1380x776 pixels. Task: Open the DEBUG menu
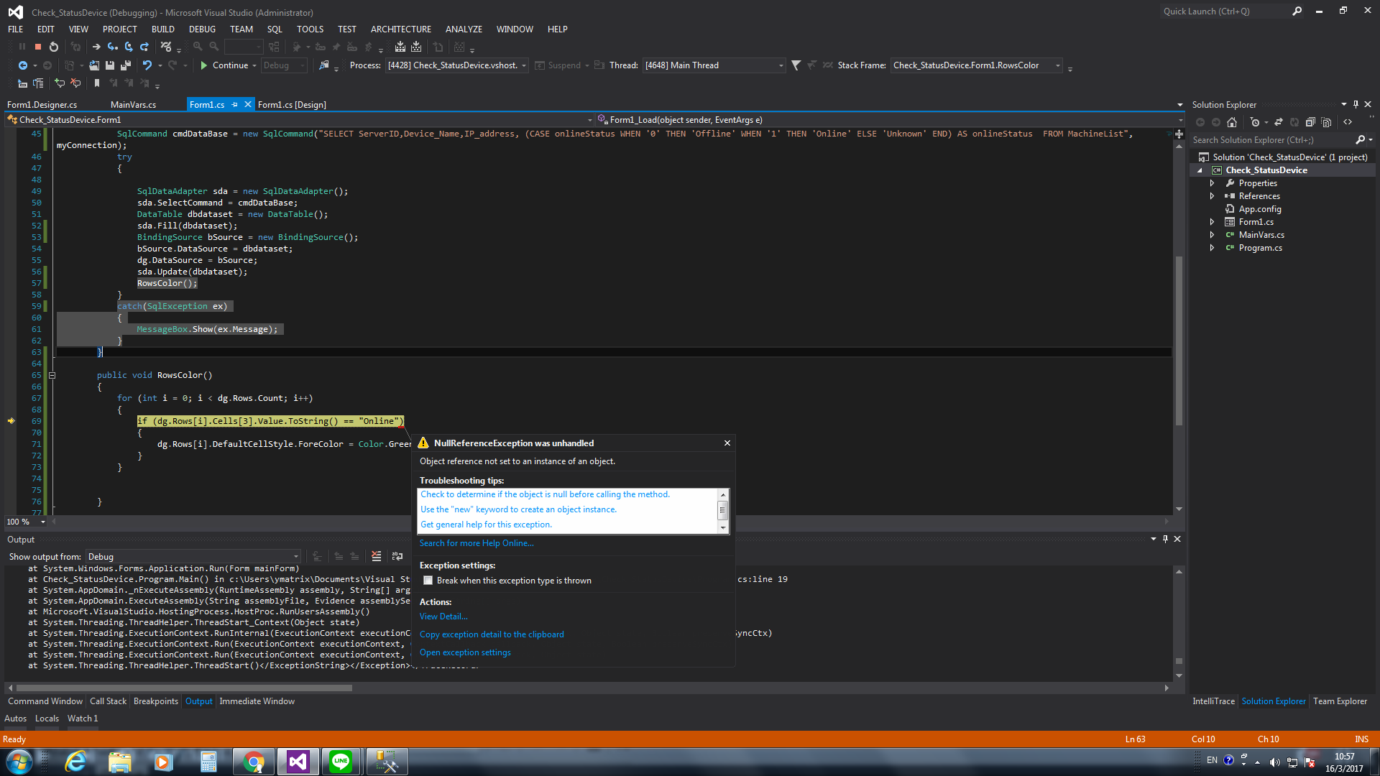(202, 29)
